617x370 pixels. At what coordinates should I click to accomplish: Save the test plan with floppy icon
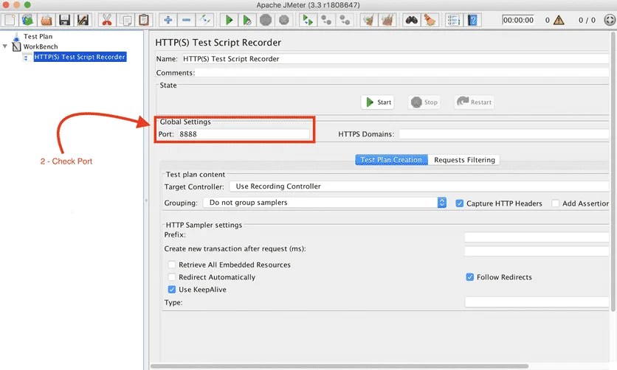pos(64,20)
